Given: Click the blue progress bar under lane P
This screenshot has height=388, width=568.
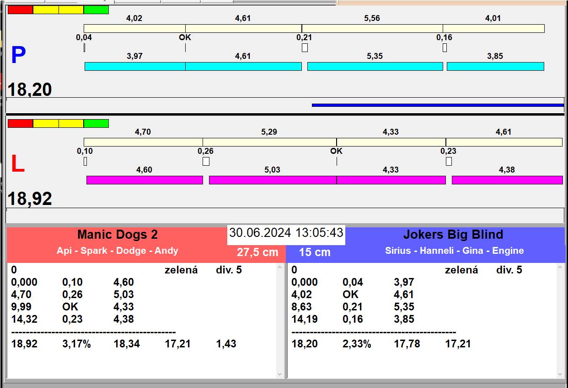Looking at the screenshot, I should (437, 105).
